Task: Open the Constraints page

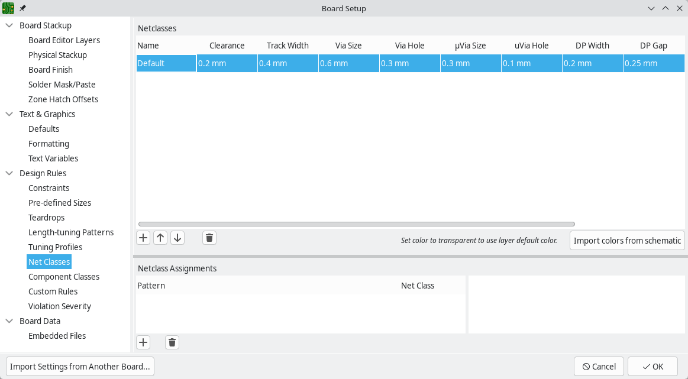Action: point(49,188)
